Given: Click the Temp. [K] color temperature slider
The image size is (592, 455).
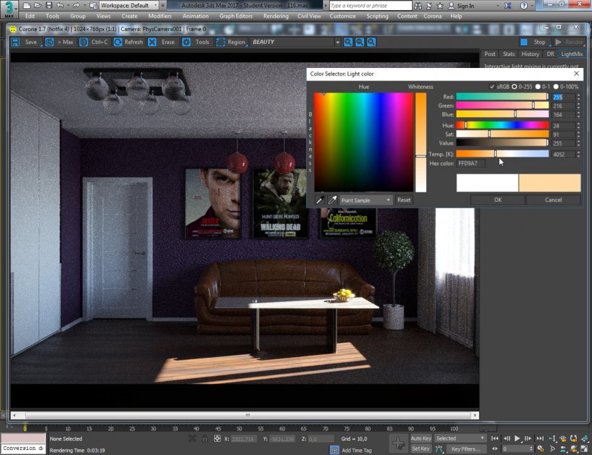Looking at the screenshot, I should (x=503, y=154).
